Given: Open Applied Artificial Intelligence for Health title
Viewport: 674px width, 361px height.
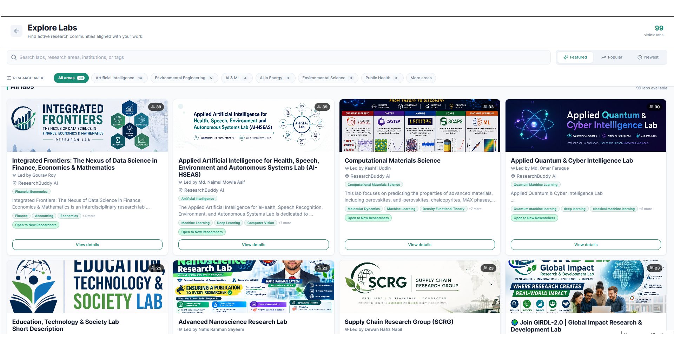Looking at the screenshot, I should [x=249, y=168].
